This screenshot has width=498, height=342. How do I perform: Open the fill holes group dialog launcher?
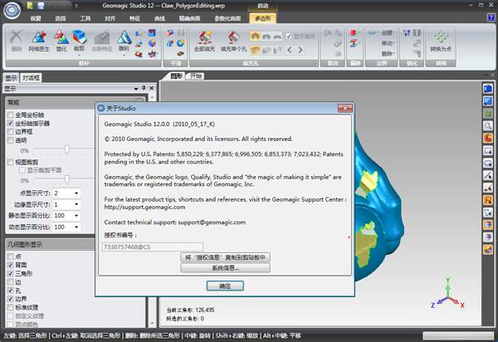(x=315, y=64)
